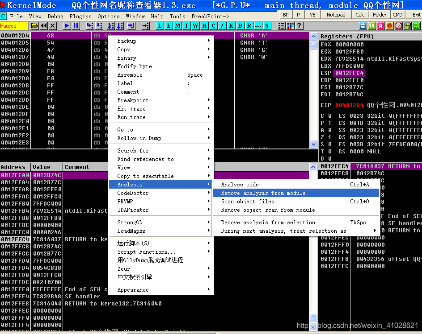
Task: Expand the Copy submenu
Action: coord(160,49)
